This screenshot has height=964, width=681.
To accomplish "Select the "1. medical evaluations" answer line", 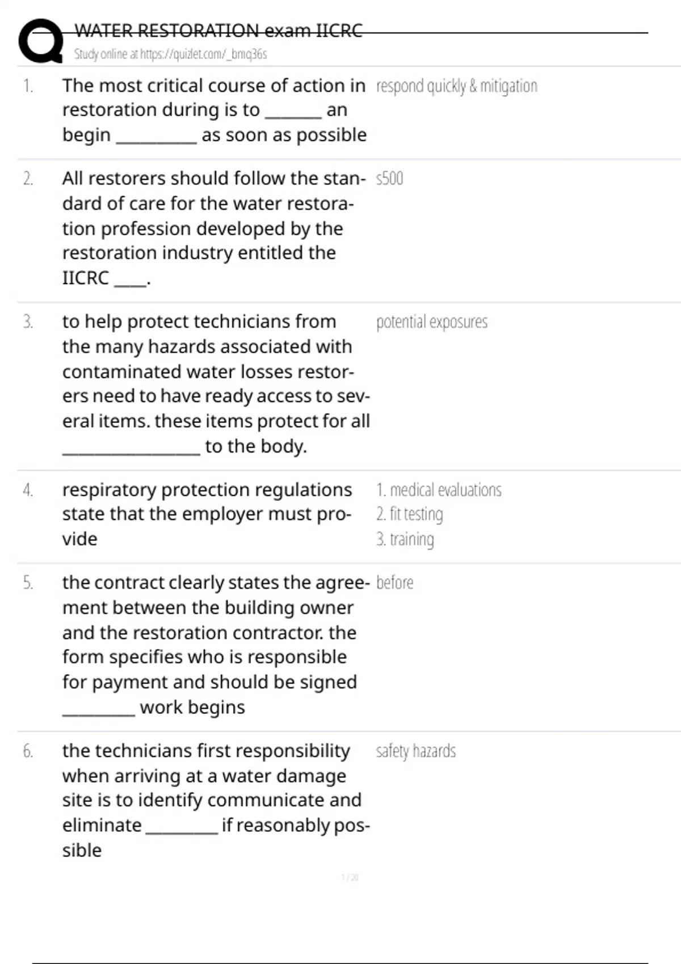I will pos(439,490).
